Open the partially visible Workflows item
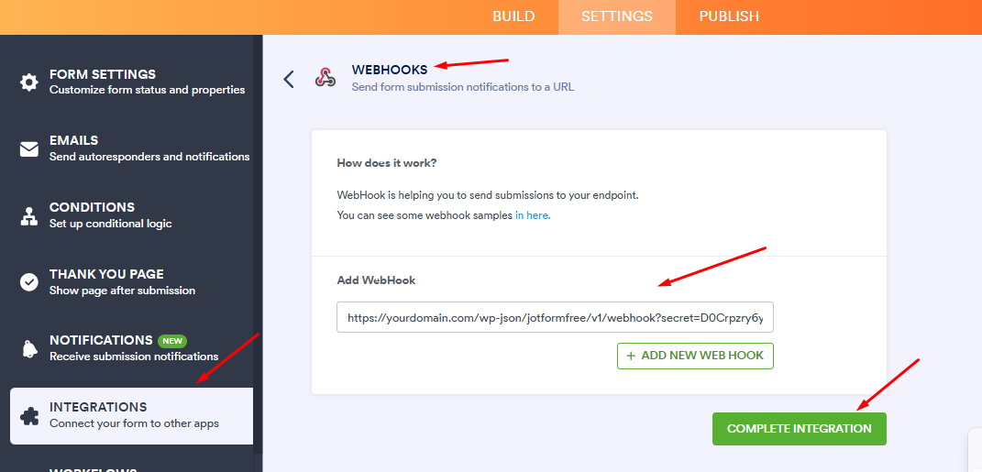Viewport: 982px width, 472px height. (x=92, y=468)
